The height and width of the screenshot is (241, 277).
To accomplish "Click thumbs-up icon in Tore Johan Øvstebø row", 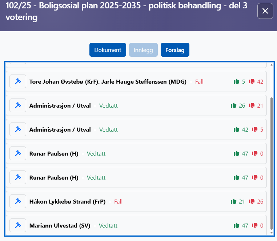I will click(236, 81).
